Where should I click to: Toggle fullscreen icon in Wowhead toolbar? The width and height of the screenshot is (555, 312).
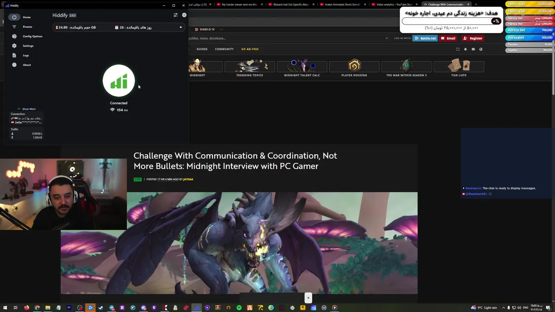click(458, 49)
